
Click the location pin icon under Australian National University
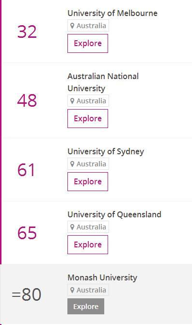click(72, 101)
